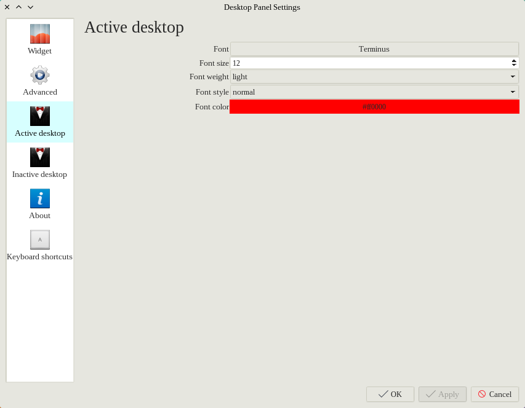Click the Active desktop tuxedo icon

point(40,116)
